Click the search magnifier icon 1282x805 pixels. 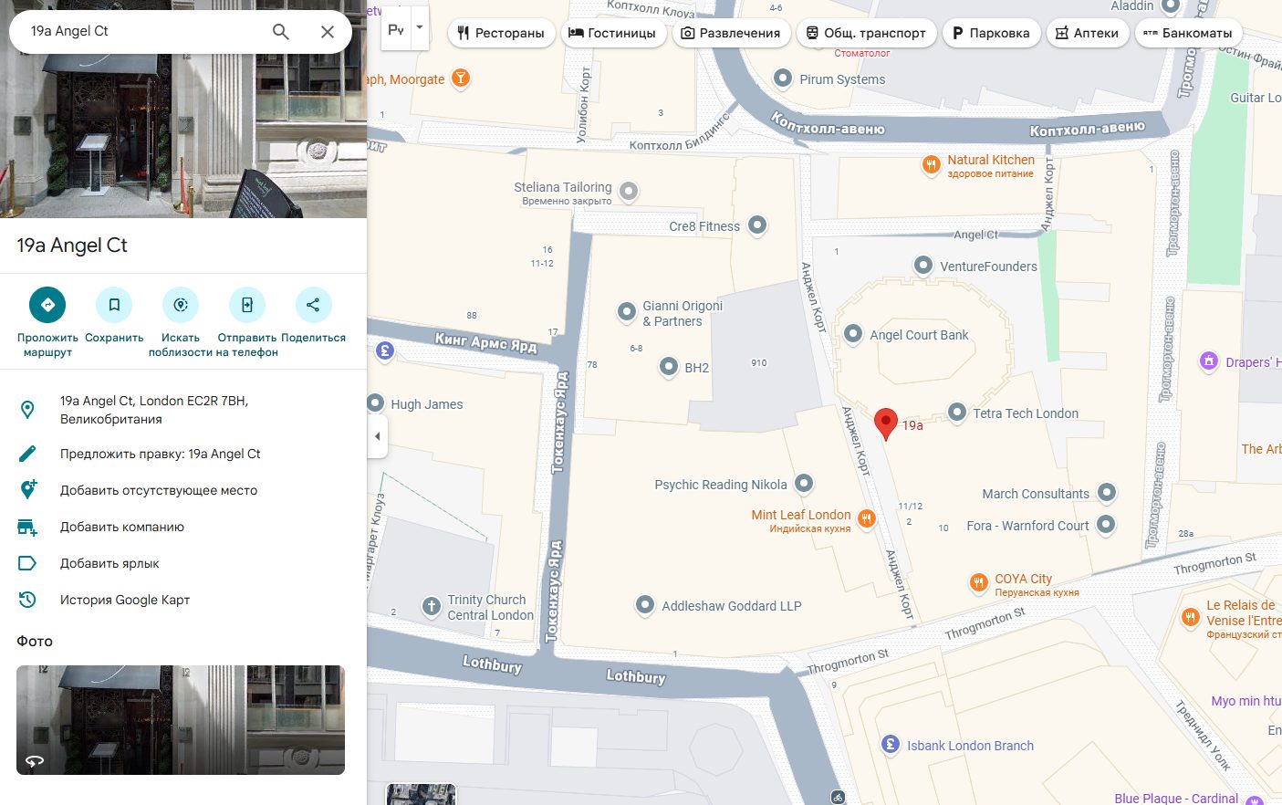(281, 32)
